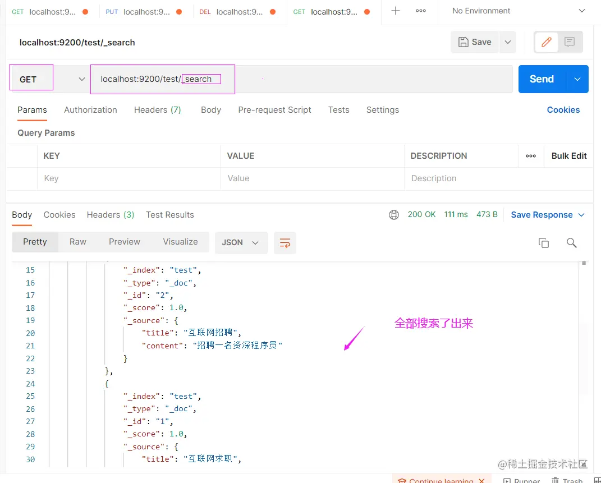Click the 473 B response size

tap(487, 214)
